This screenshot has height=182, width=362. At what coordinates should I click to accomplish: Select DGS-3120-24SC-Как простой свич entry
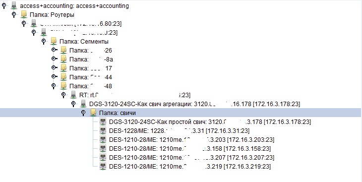coord(210,121)
